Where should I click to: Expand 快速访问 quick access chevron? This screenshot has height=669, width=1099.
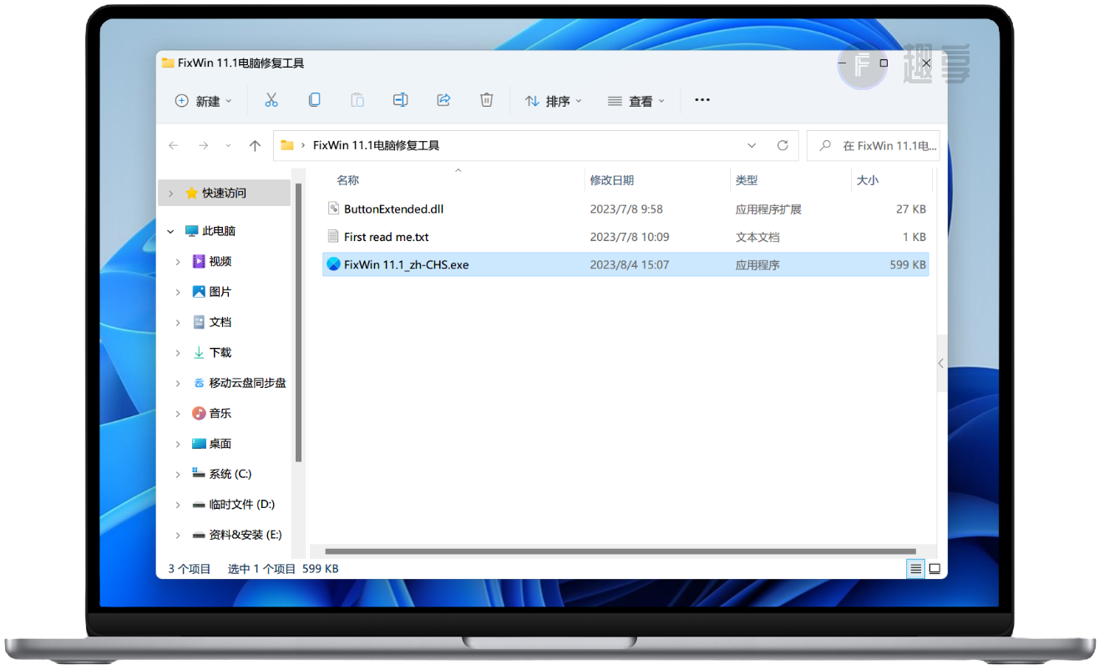(x=170, y=193)
